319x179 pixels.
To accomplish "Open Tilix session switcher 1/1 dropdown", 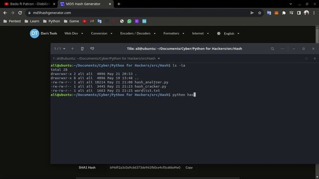I will coord(60,49).
